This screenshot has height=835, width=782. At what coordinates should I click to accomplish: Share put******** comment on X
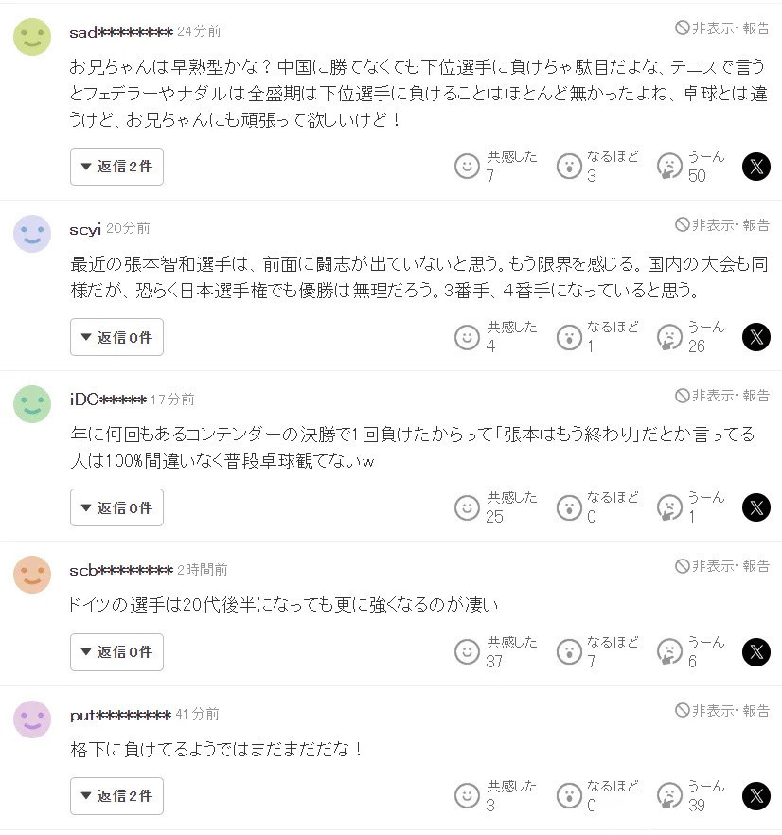756,796
